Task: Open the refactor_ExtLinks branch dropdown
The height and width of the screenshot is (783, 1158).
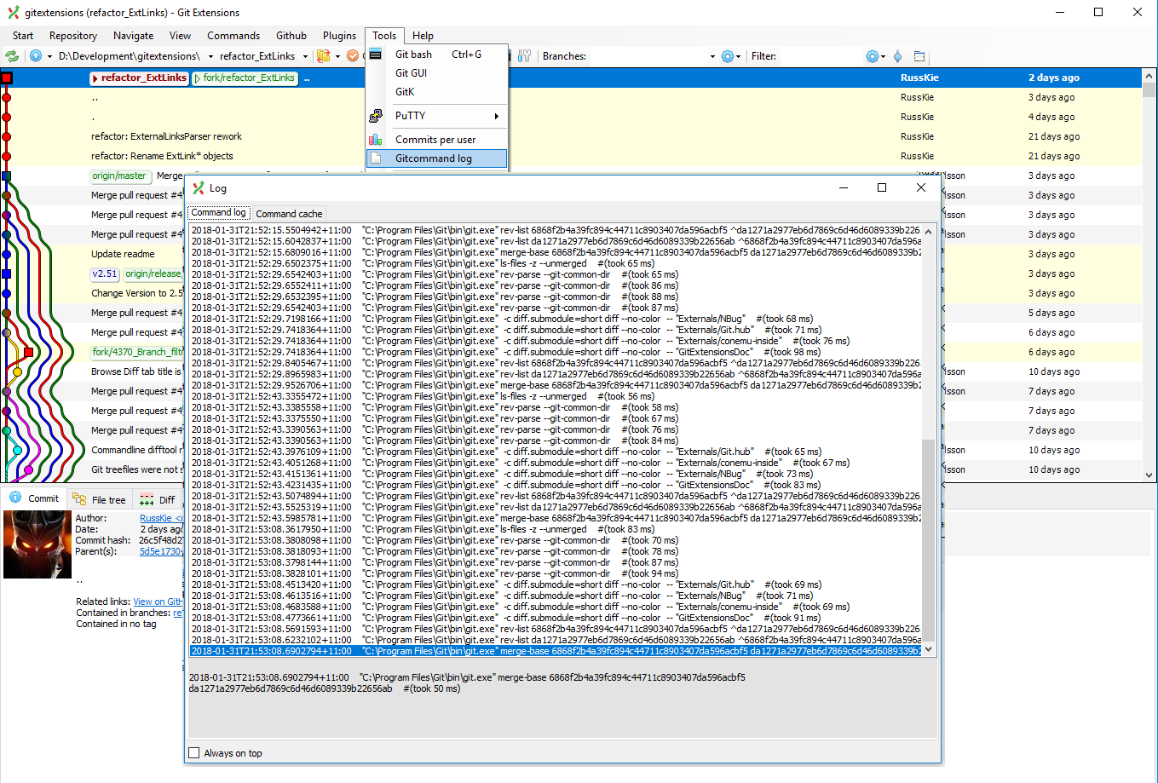Action: (306, 55)
